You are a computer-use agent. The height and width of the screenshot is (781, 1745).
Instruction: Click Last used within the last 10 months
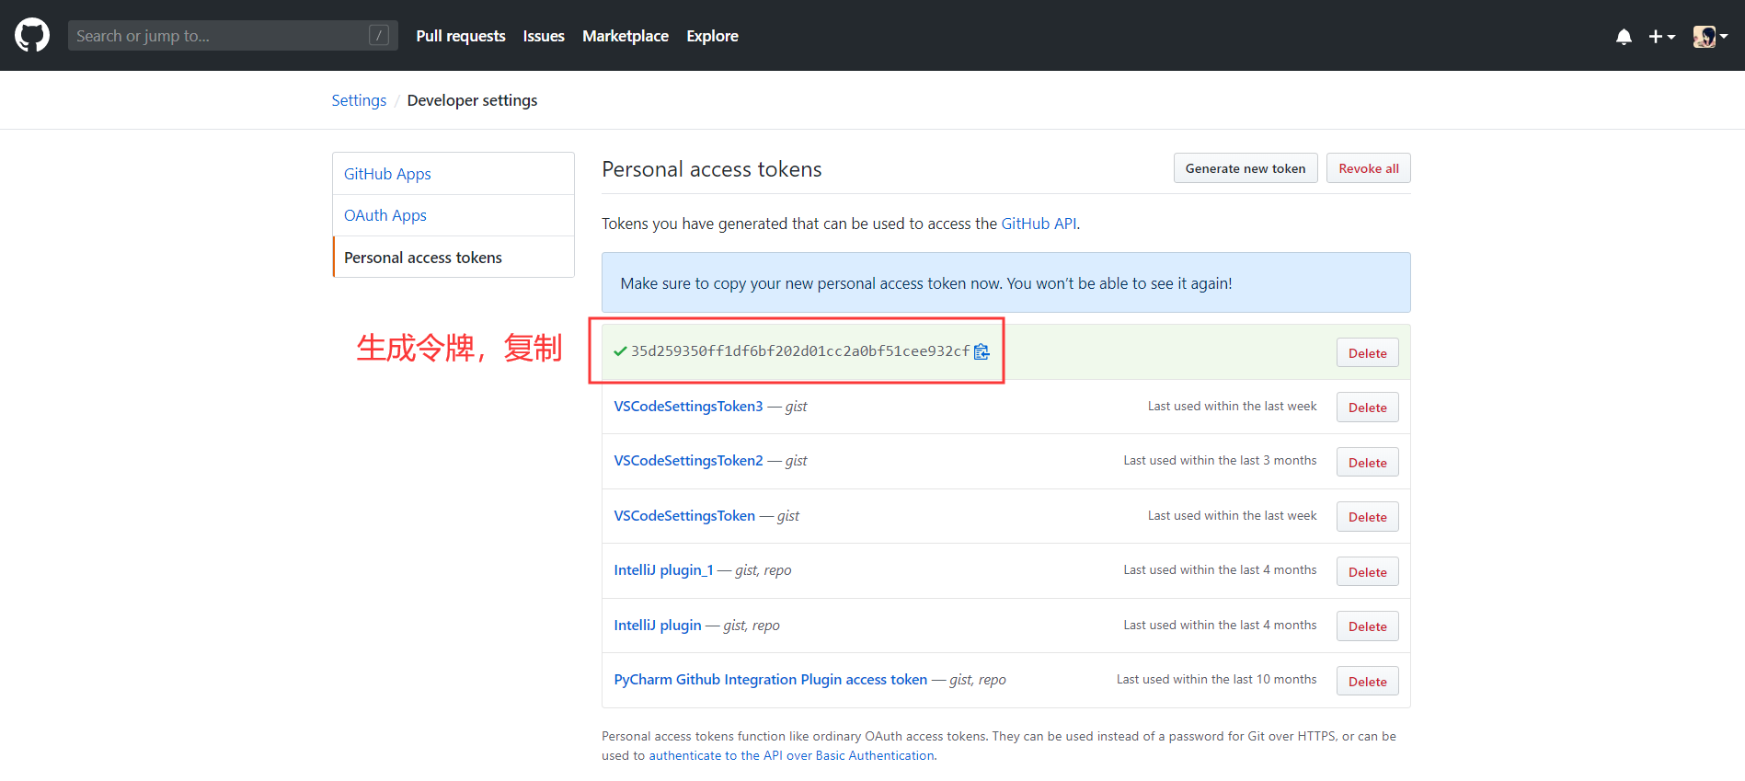(x=1216, y=680)
